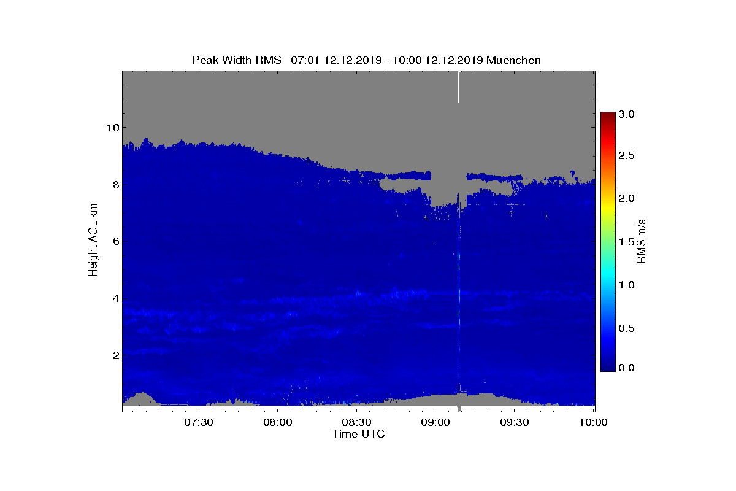Click the 'RMS m/s' colorbar label
Screen dimensions: 736x491
(640, 241)
